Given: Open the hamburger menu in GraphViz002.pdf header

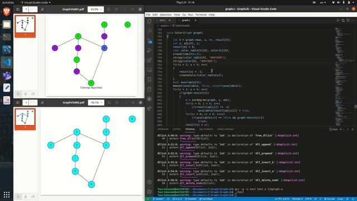Looking at the screenshot, I should click(117, 103).
